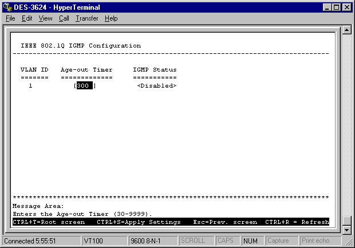Screen dimensions: 355x248
Task: Click the CTRL+R = Refresh text
Action: 297,222
